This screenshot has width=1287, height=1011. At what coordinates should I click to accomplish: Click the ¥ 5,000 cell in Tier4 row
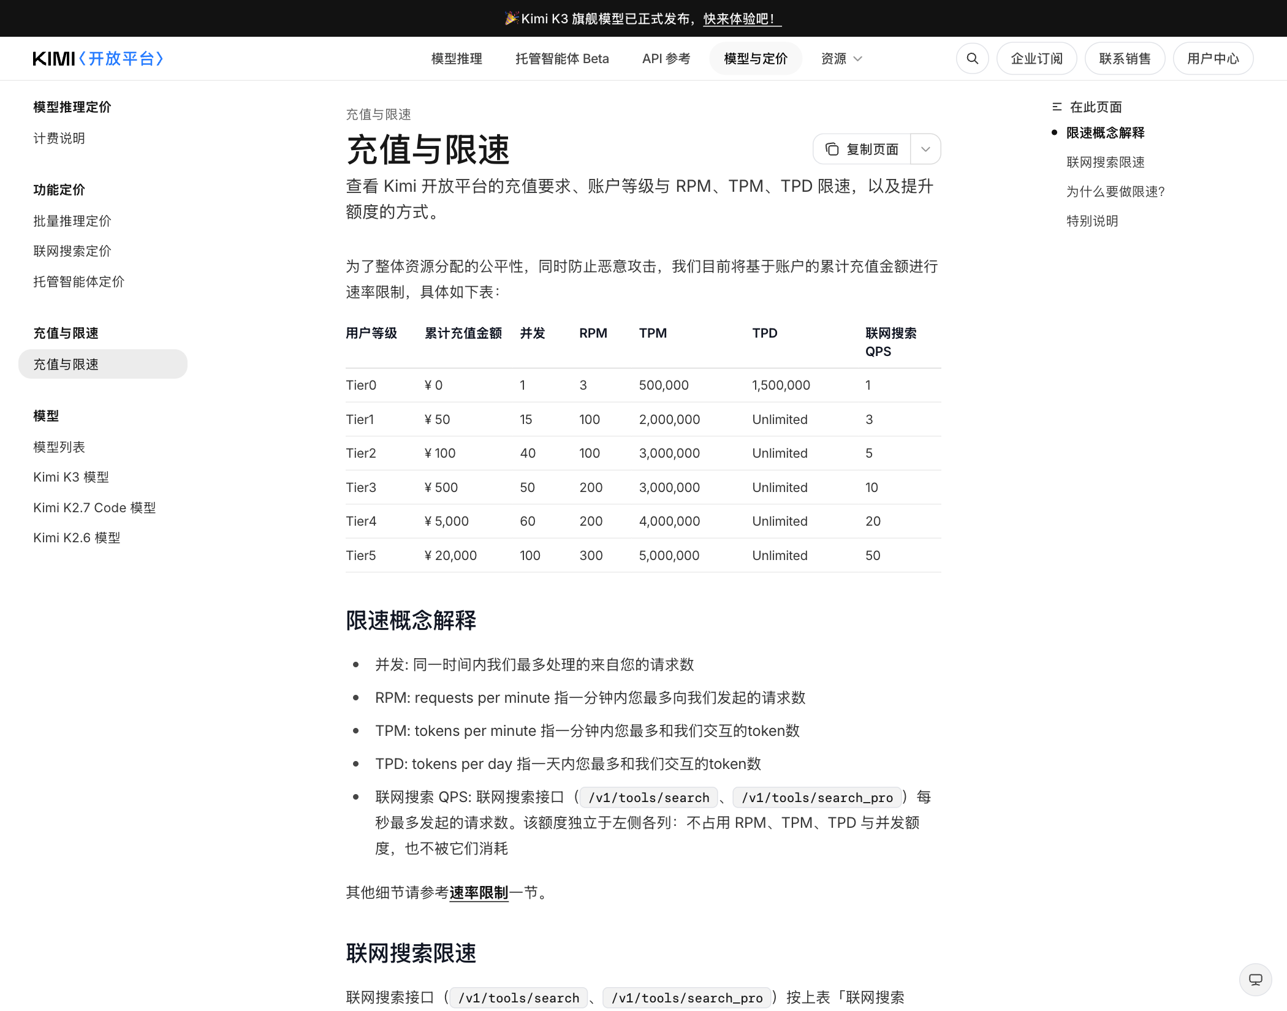click(446, 521)
